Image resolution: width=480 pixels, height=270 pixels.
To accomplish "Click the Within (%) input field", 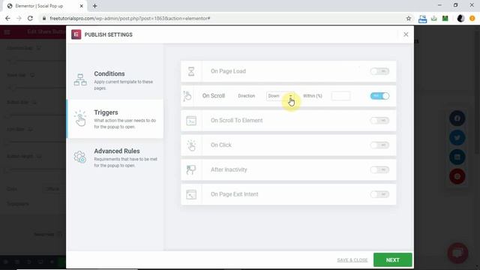I will pyautogui.click(x=340, y=96).
